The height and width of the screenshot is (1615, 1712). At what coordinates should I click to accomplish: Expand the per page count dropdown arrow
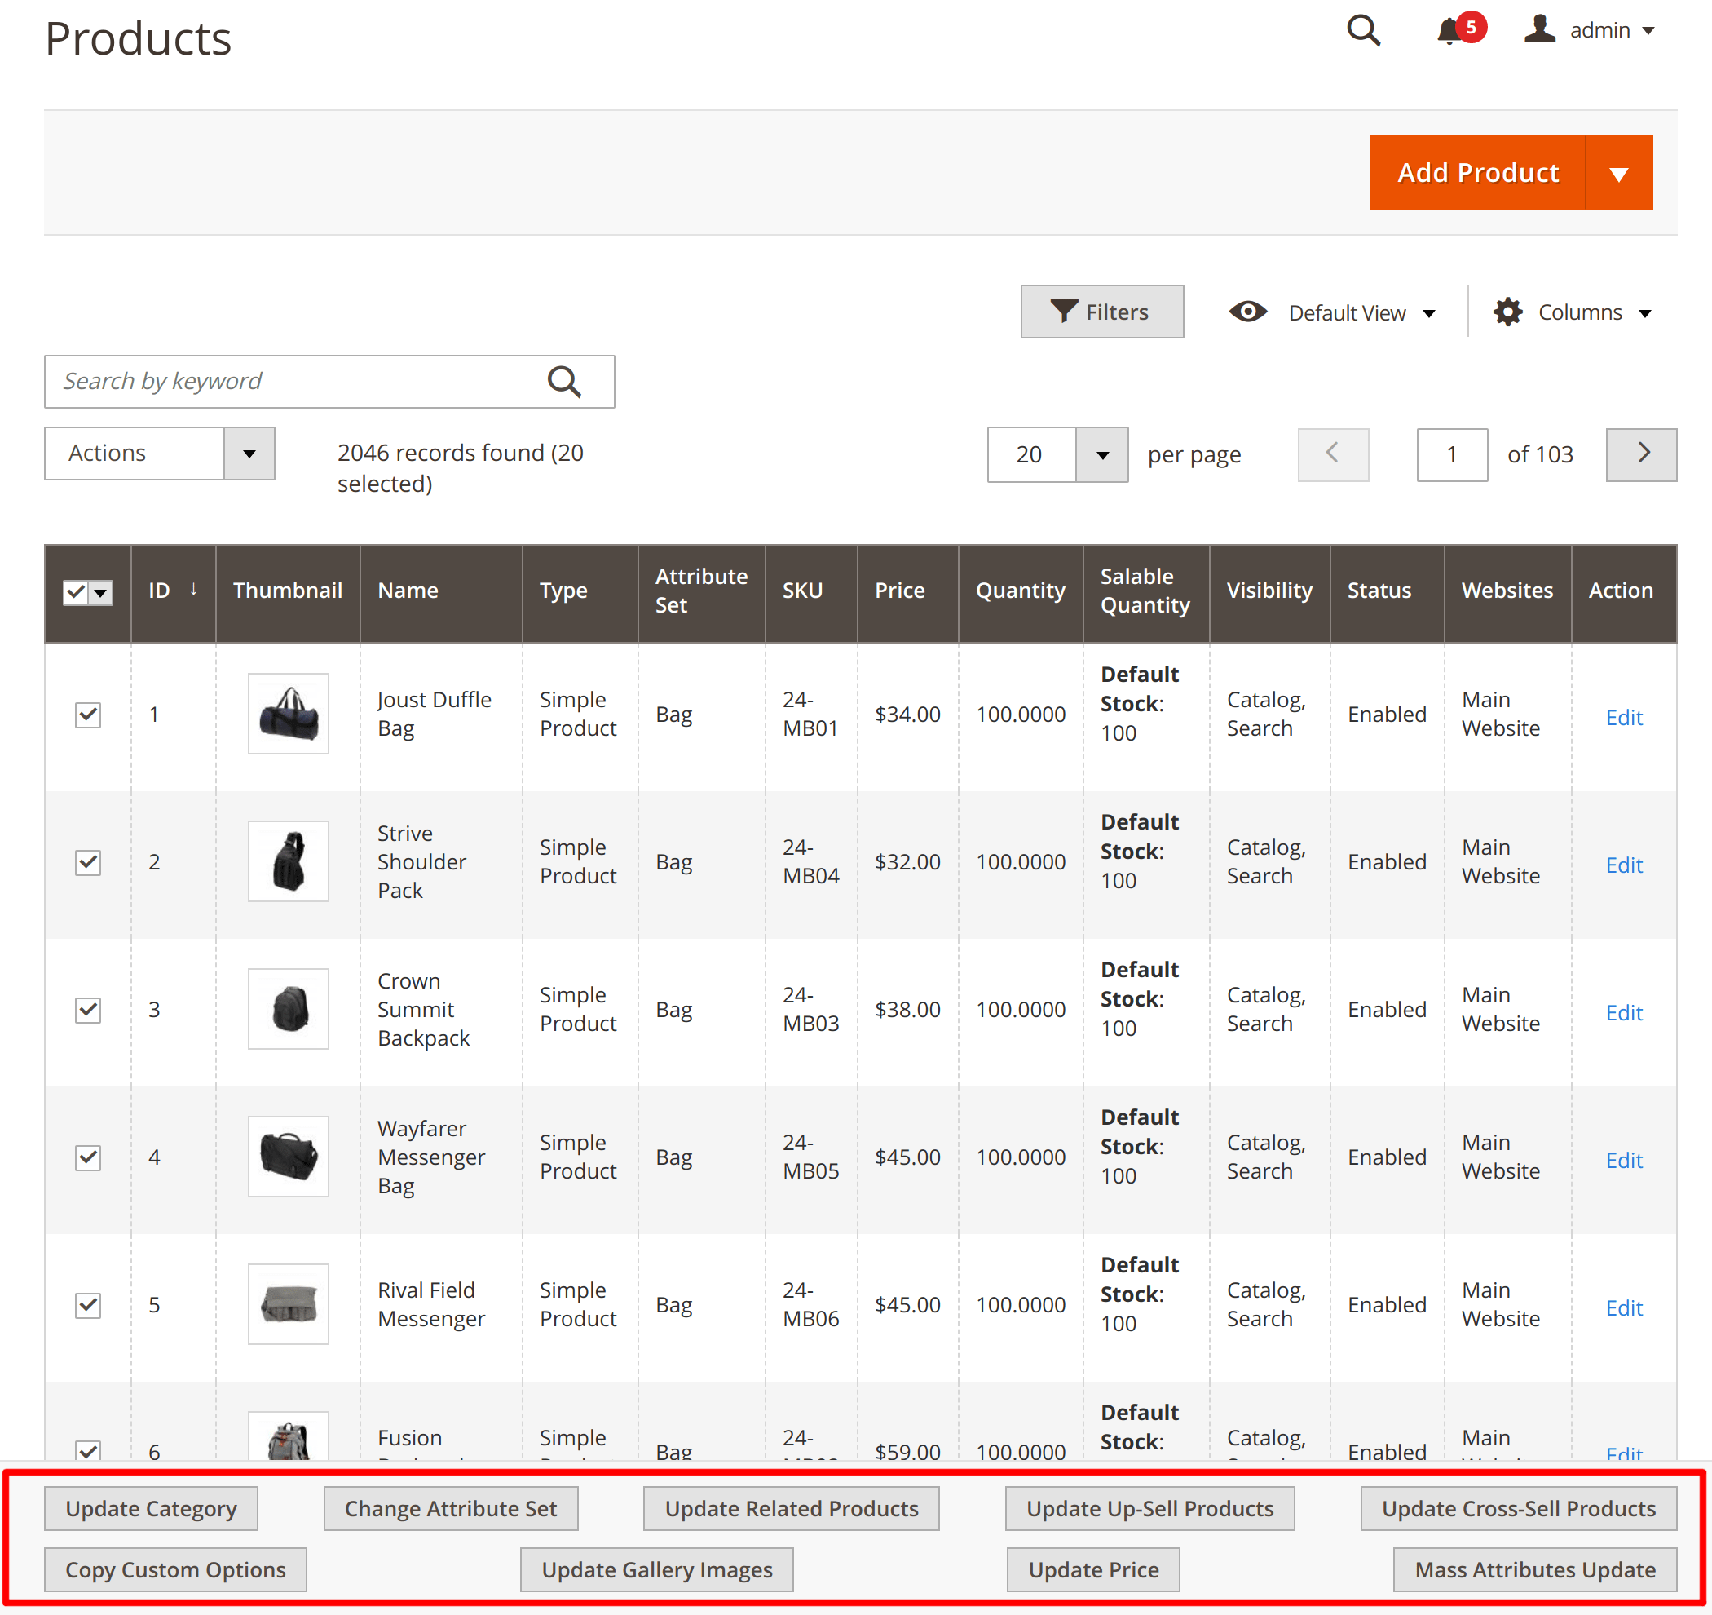pyautogui.click(x=1101, y=454)
